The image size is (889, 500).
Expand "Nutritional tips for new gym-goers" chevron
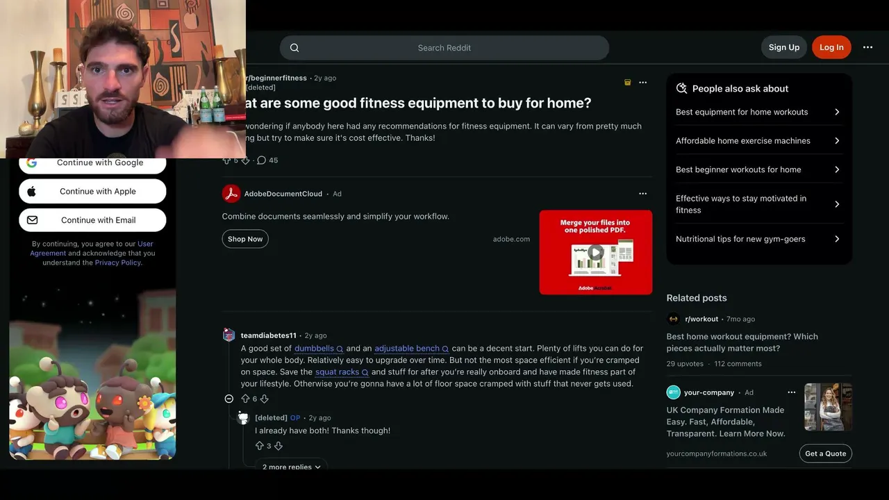tap(837, 239)
